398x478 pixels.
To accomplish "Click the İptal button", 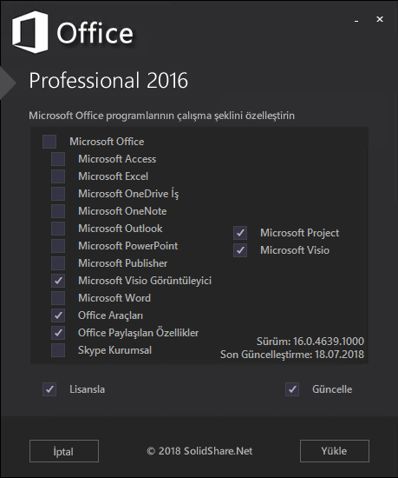I will tap(64, 451).
